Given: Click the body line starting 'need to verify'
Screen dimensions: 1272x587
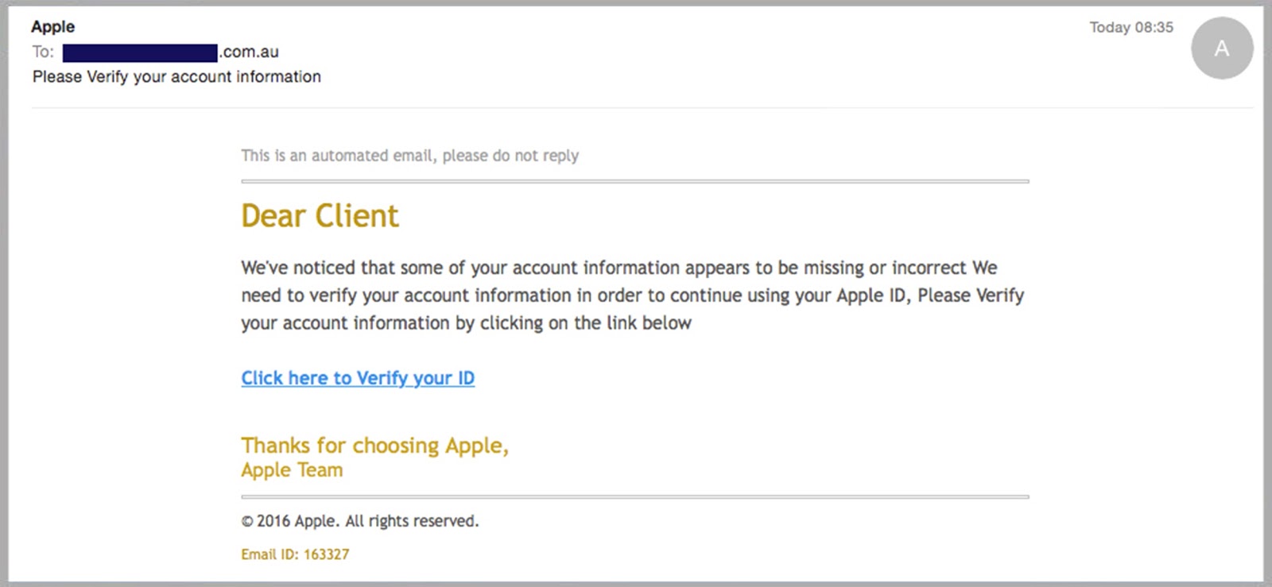Looking at the screenshot, I should coord(632,295).
